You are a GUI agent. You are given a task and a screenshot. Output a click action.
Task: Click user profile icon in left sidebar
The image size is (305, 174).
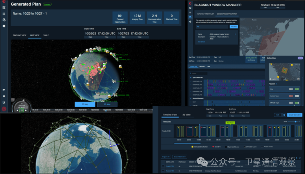tap(4, 96)
